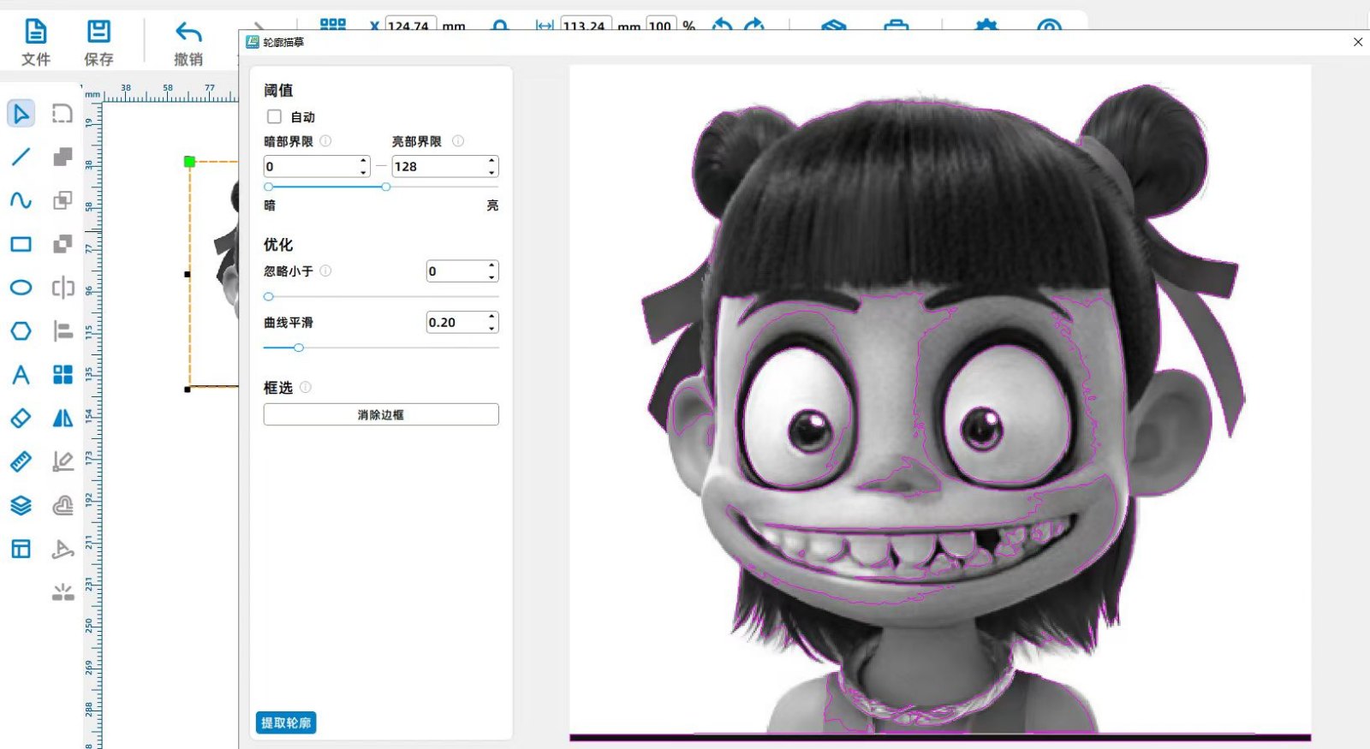1370x749 pixels.
Task: Click the overlapping outlined squares icon
Action: pos(63,200)
